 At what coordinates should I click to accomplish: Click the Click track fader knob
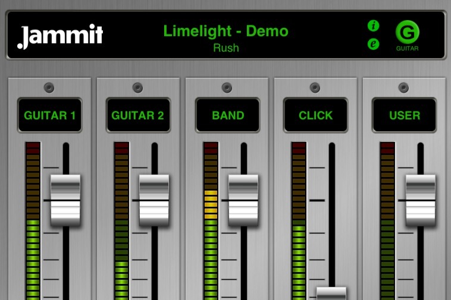coord(331,293)
